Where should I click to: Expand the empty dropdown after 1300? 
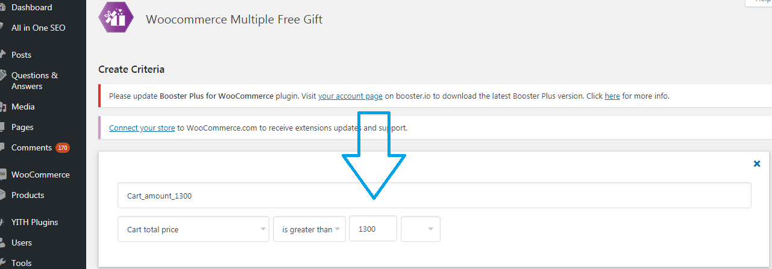point(421,229)
